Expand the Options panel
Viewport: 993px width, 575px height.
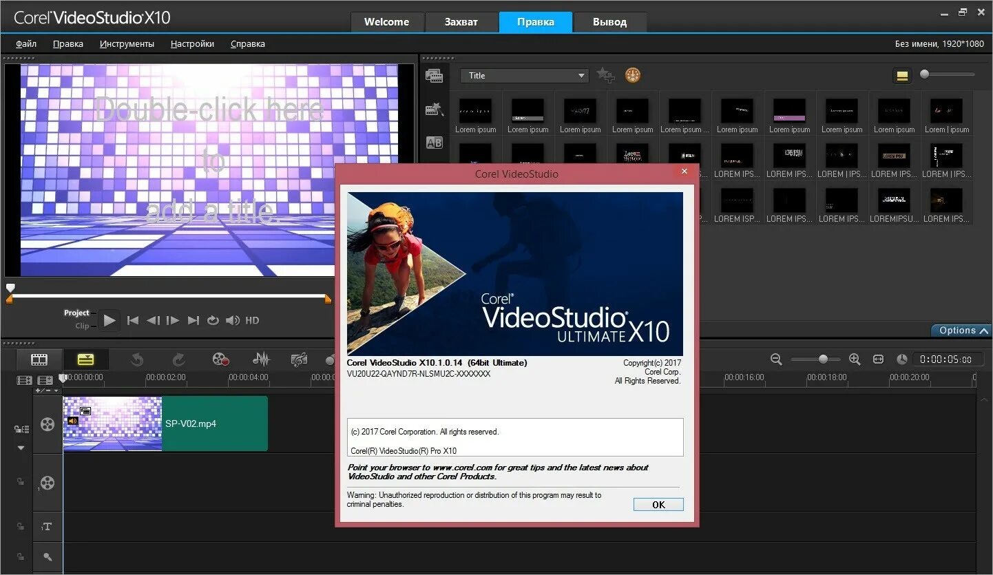(x=961, y=331)
